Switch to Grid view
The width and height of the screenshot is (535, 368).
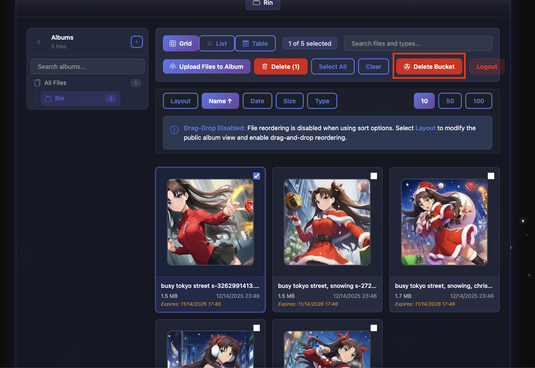[x=180, y=44]
